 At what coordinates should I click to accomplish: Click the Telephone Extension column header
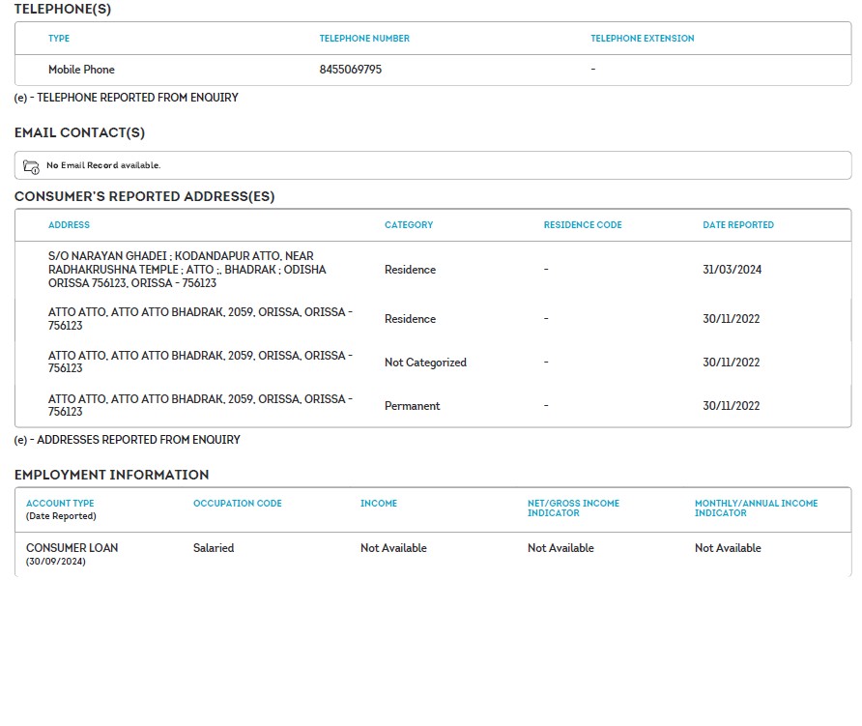[x=642, y=39]
